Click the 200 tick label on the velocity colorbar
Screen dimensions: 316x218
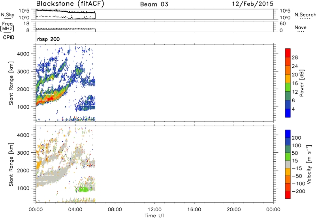pos(297,138)
